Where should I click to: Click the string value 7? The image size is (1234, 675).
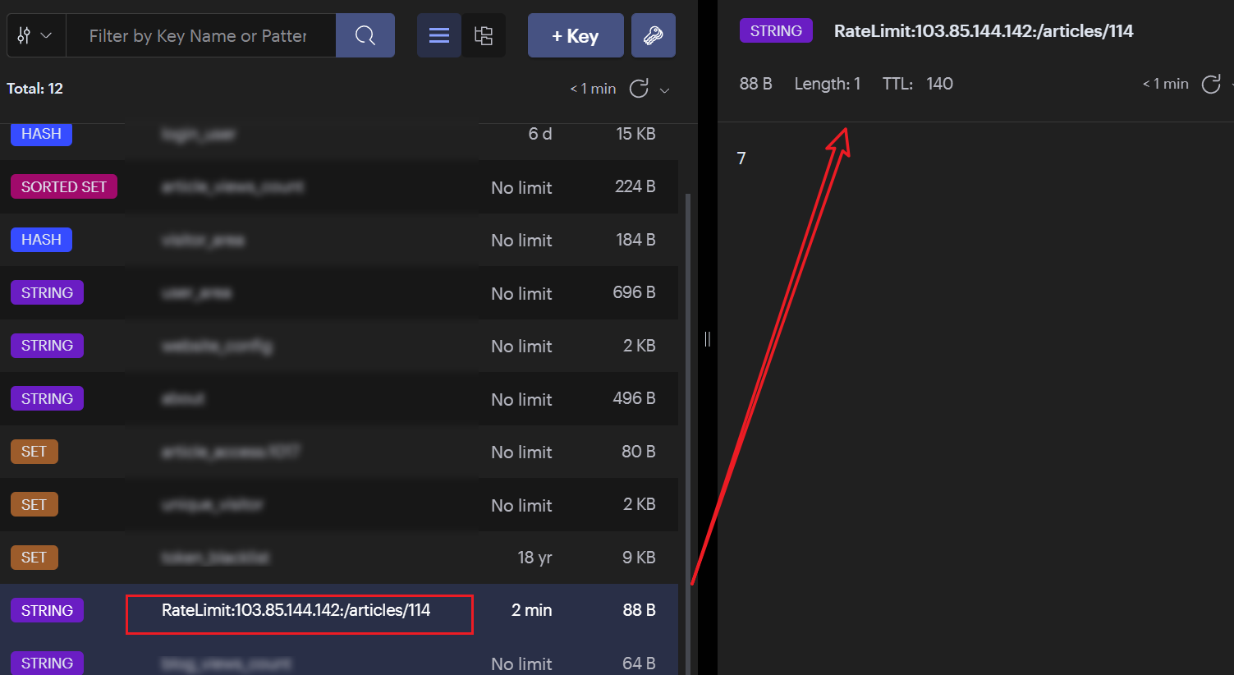tap(741, 158)
